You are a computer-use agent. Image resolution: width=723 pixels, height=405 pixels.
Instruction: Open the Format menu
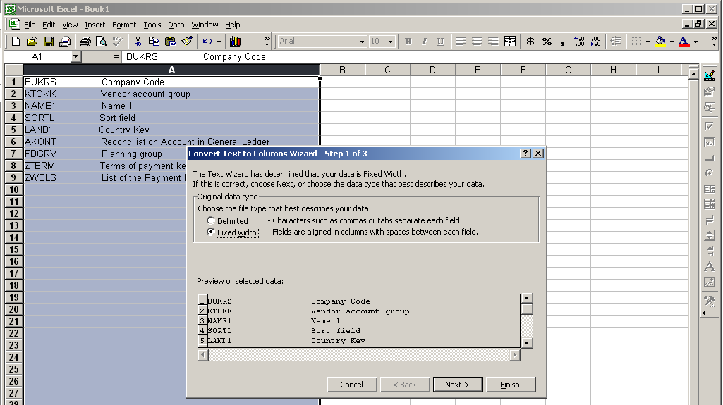coord(124,25)
